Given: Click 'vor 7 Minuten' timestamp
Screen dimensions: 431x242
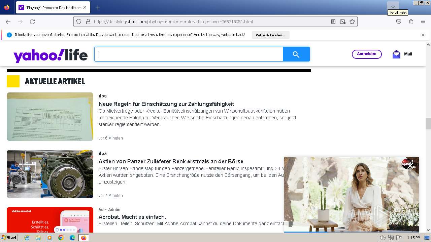Looking at the screenshot, I should pos(111,196).
